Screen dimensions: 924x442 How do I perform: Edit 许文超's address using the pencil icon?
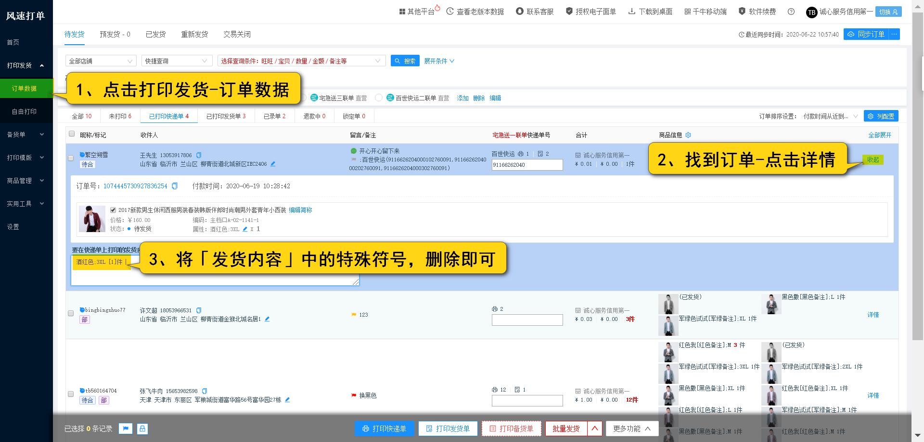[268, 319]
